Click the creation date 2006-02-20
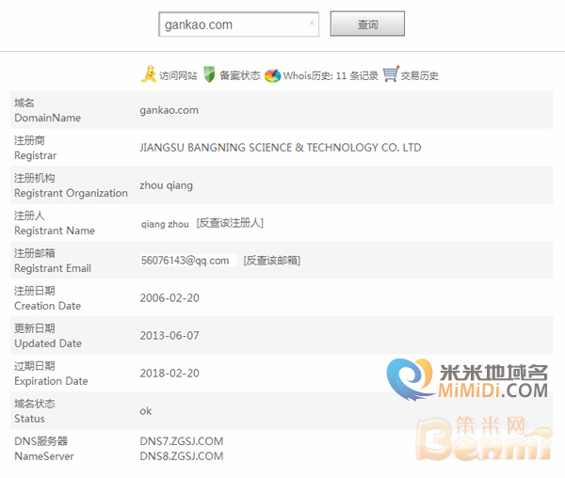565x478 pixels. 169,298
